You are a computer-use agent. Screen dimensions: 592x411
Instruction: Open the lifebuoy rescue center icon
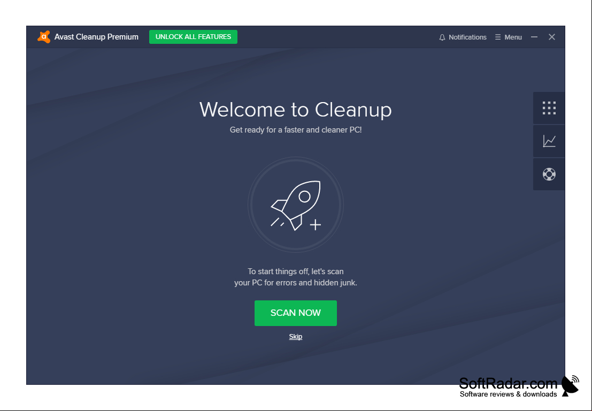[x=549, y=174]
